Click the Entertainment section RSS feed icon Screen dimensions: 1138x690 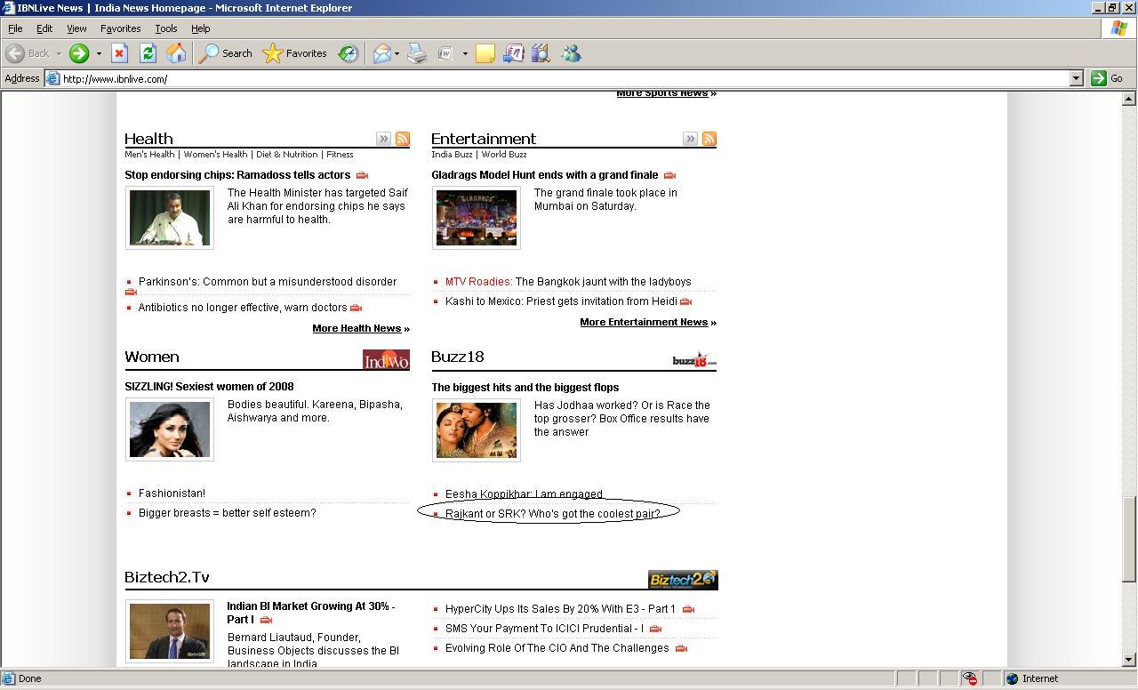(709, 139)
